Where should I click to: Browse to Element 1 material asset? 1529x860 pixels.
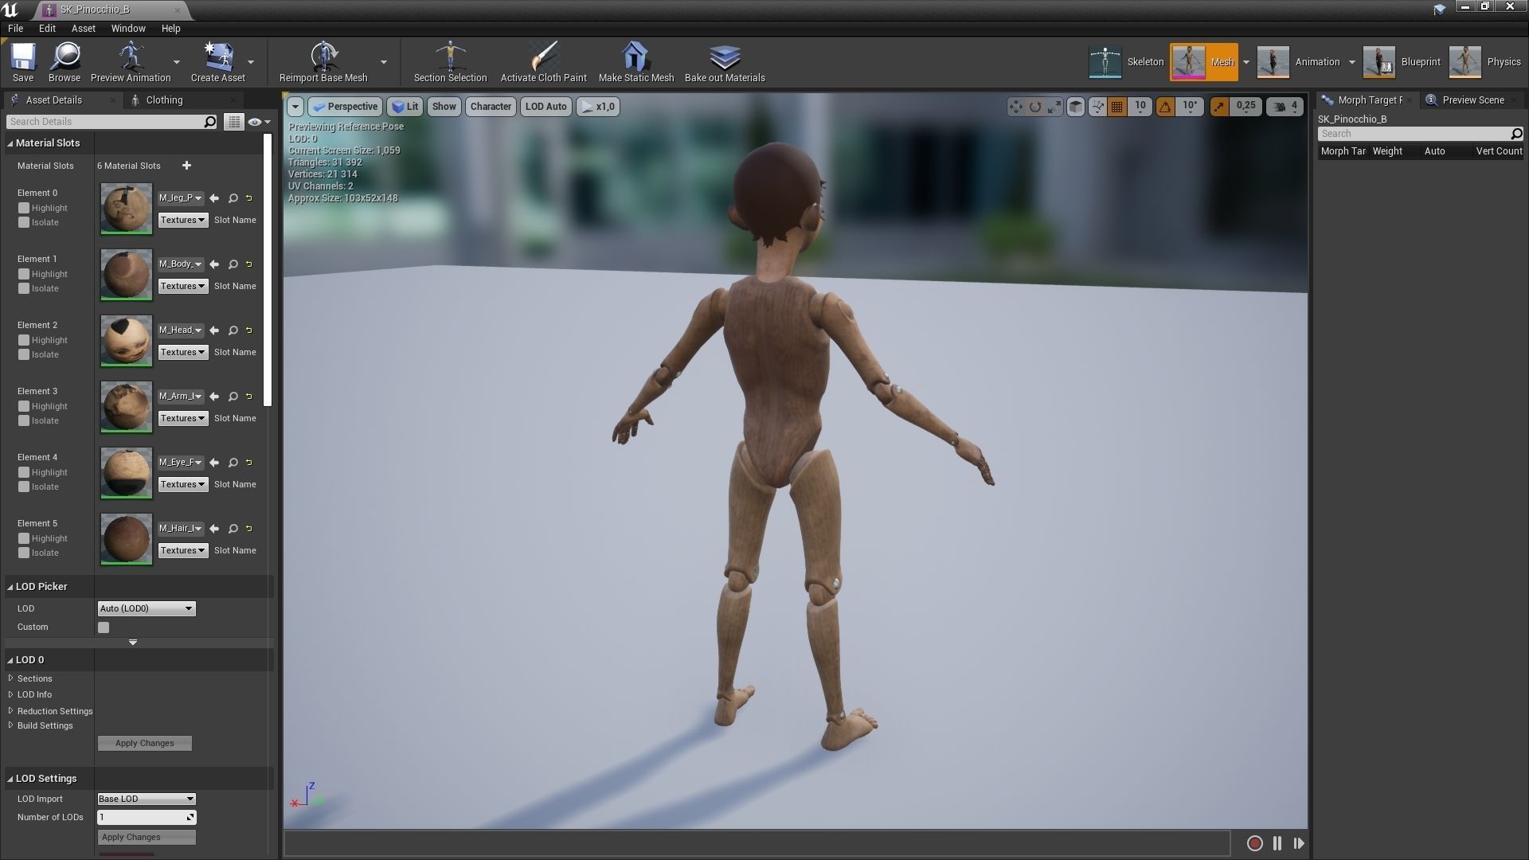click(233, 264)
